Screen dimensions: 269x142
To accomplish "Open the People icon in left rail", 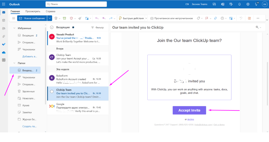I will pos(4,28).
